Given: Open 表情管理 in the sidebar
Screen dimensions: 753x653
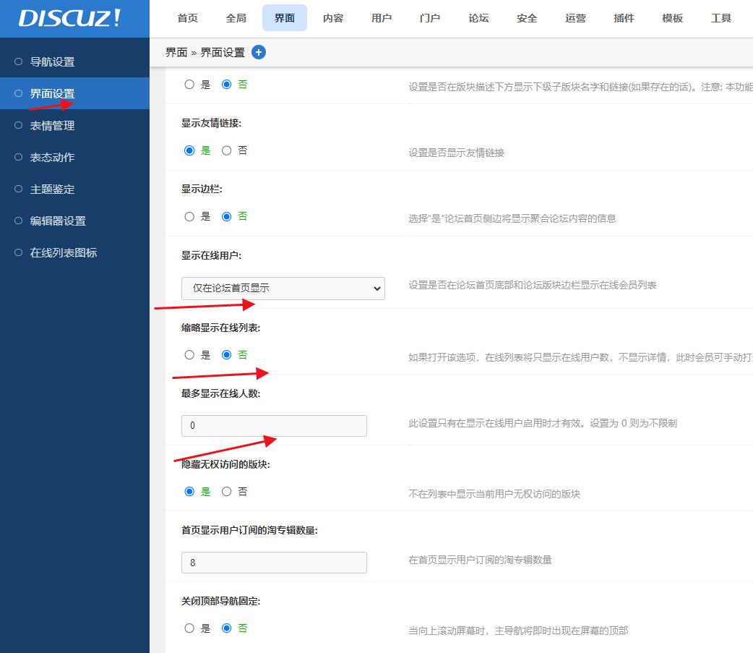Looking at the screenshot, I should pos(52,126).
